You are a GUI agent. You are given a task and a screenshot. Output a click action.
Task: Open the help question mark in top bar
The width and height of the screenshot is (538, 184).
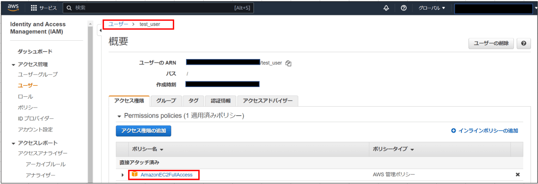coord(404,8)
